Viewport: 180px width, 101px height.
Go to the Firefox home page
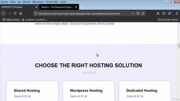tap(21, 13)
